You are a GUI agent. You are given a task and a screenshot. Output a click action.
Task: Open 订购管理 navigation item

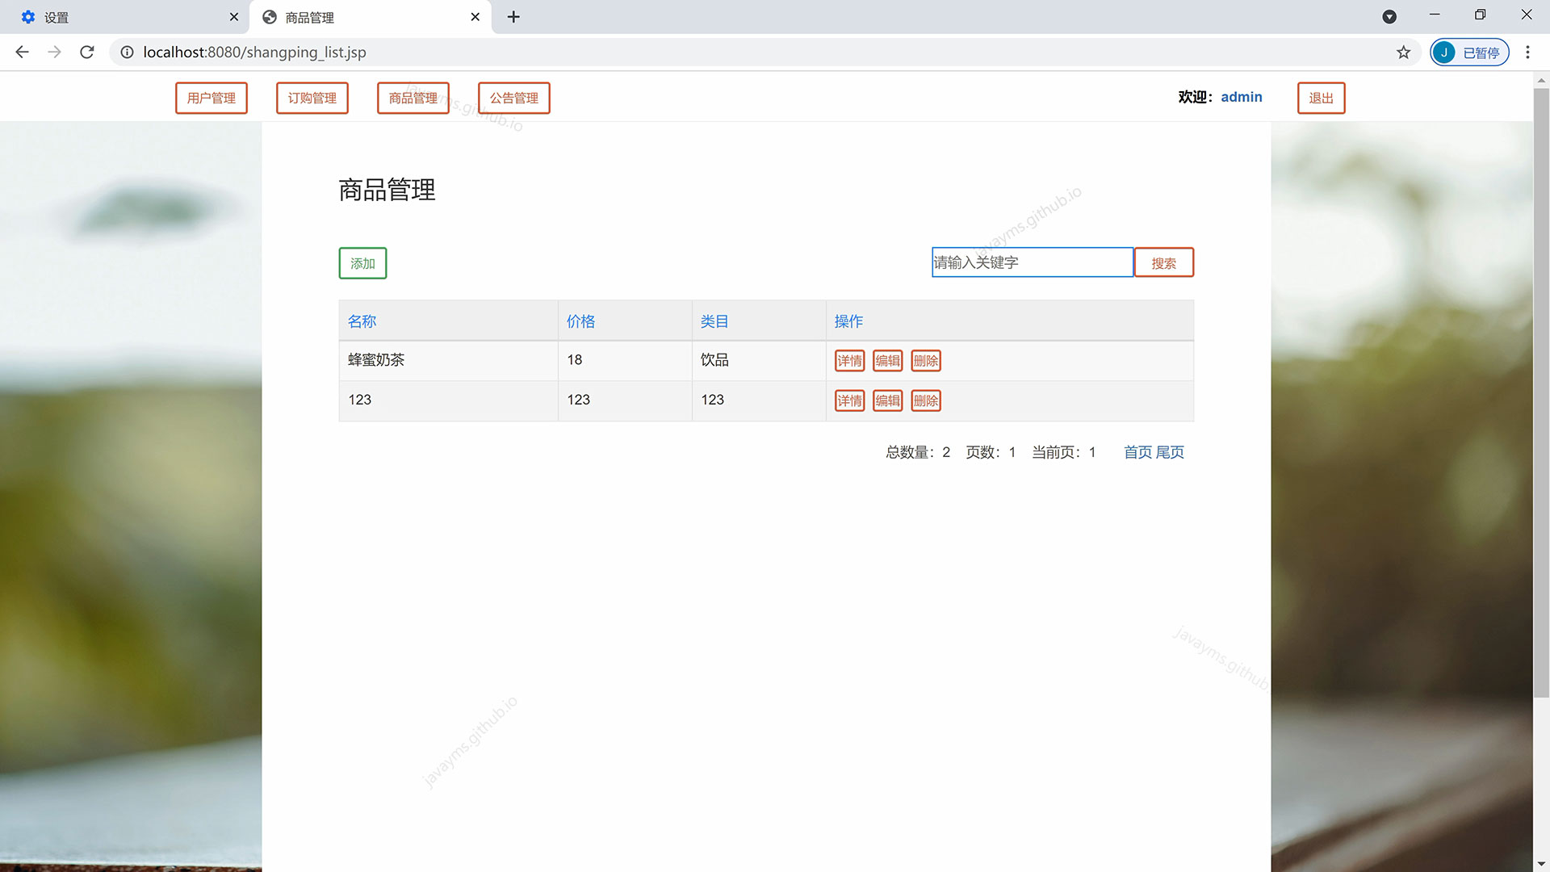pos(312,98)
